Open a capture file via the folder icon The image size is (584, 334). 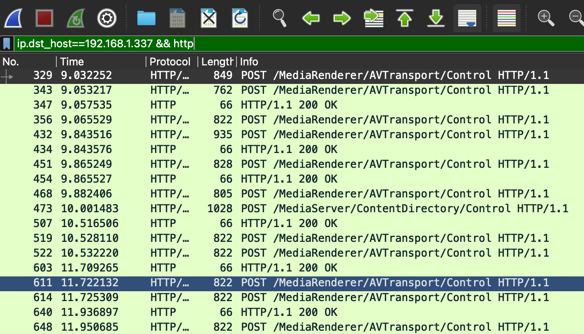point(146,18)
